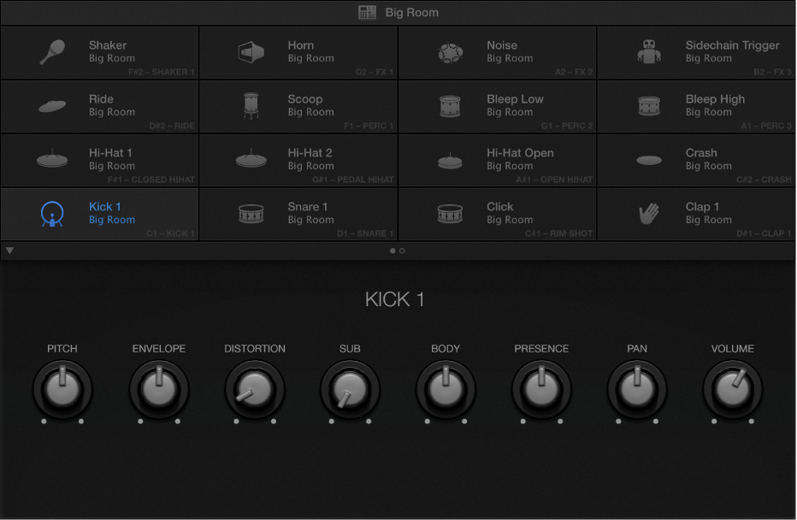Click the Noise pad icon
This screenshot has height=520, width=797.
449,50
